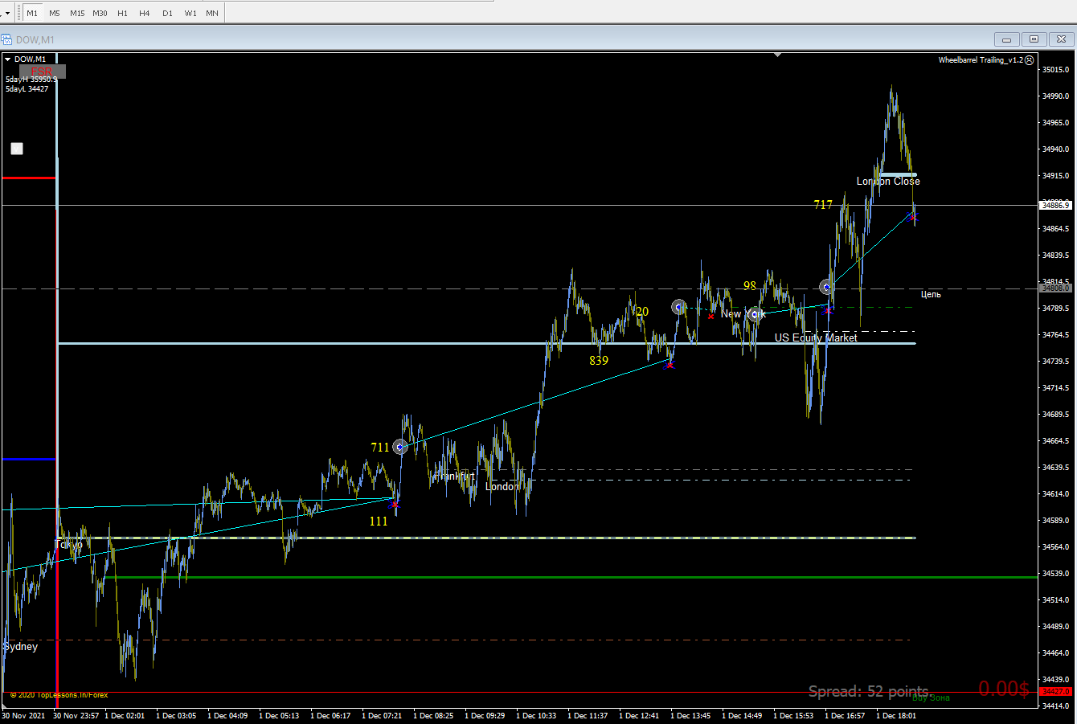Select the New York session label

pos(743,313)
